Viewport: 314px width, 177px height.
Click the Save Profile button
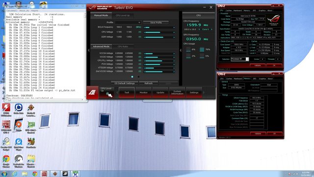coord(156,23)
